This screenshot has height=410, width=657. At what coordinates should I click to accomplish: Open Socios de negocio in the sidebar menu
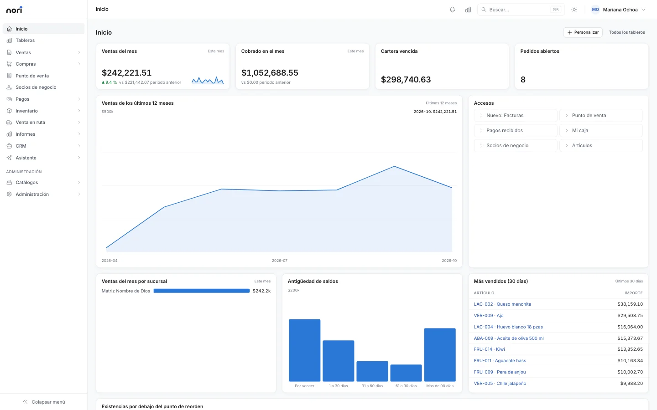tap(44, 87)
